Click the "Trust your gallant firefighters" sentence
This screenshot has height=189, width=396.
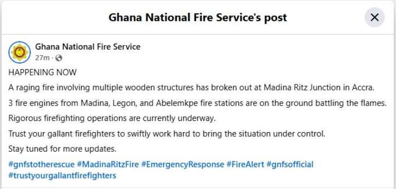[x=167, y=134]
